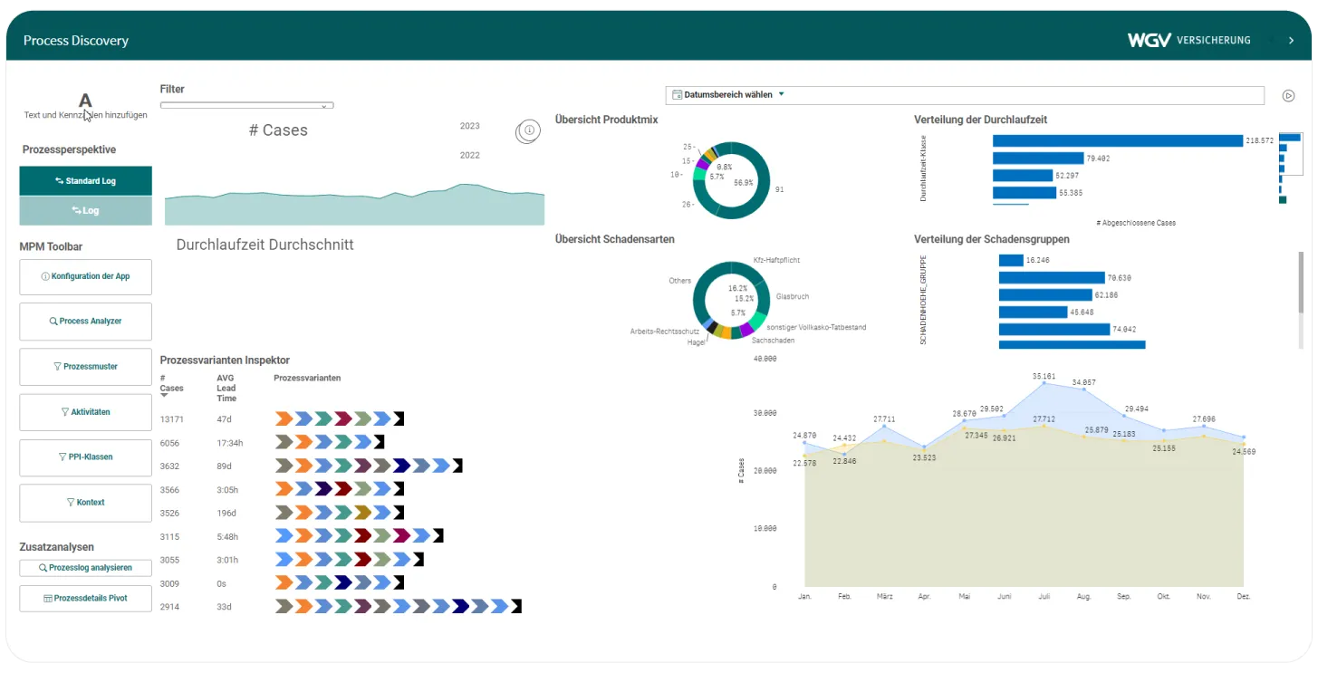
Task: Click the WGV Versicherung logo
Action: click(1188, 40)
